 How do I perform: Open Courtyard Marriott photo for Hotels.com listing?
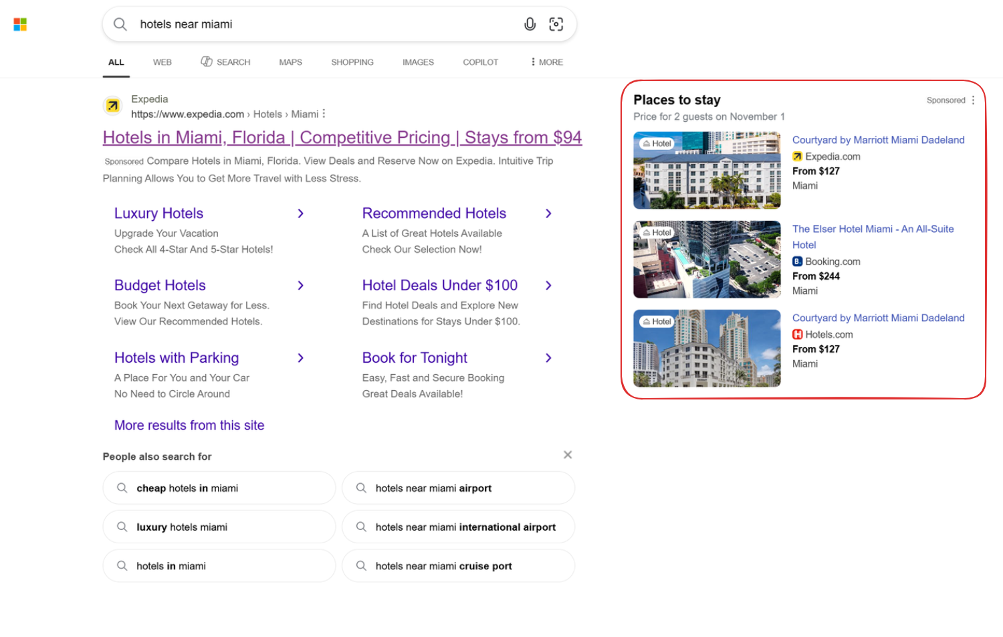coord(707,348)
